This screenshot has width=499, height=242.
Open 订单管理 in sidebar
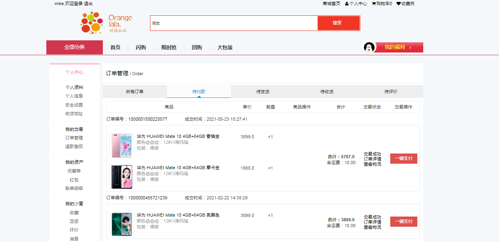click(x=74, y=138)
